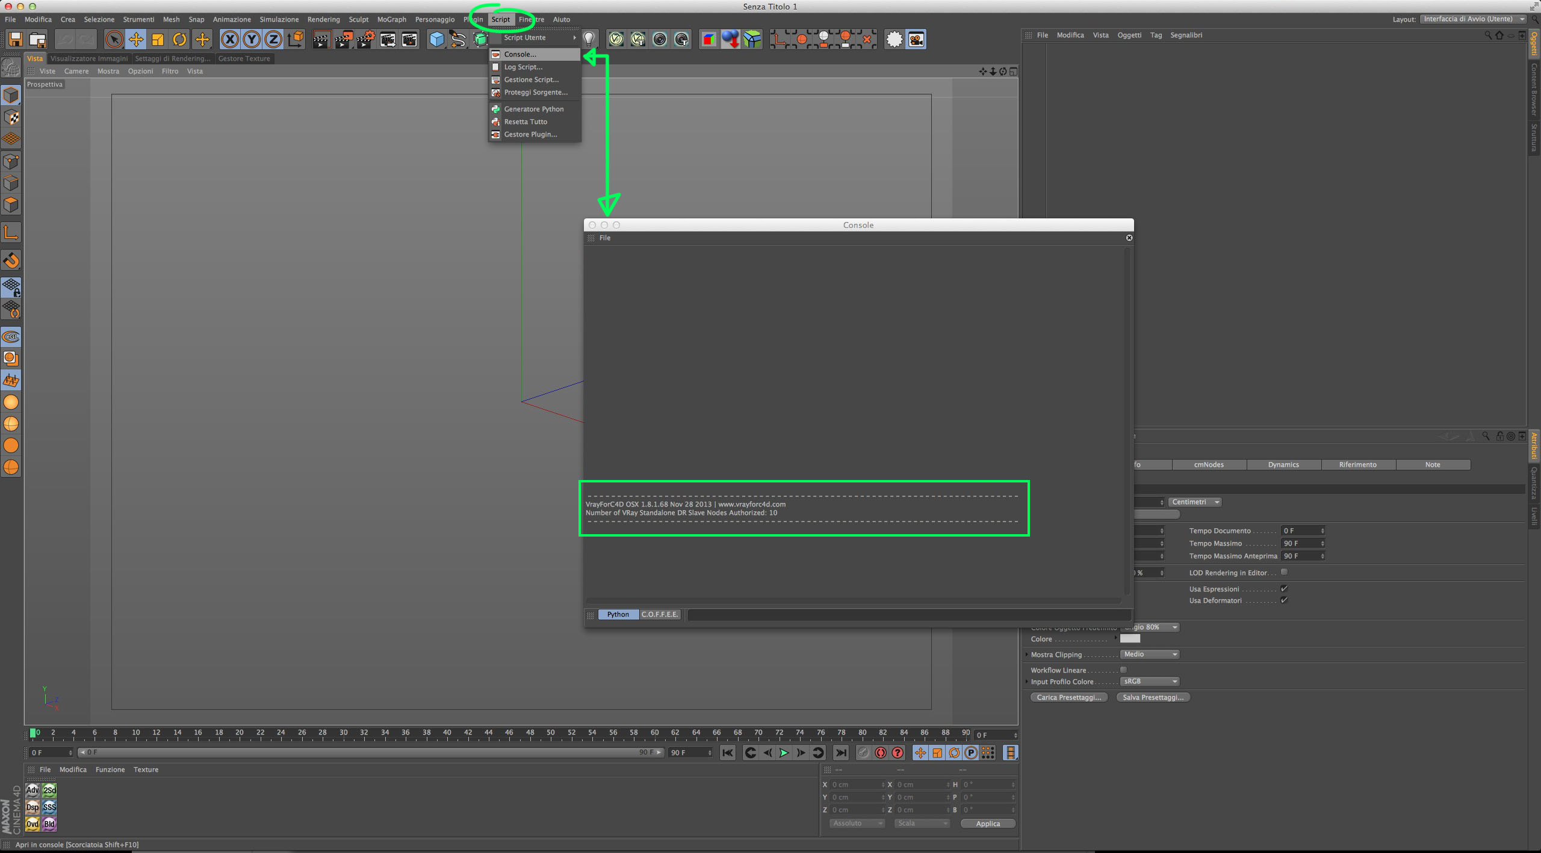The width and height of the screenshot is (1541, 853).
Task: Click the save floppy disk icon
Action: [15, 40]
